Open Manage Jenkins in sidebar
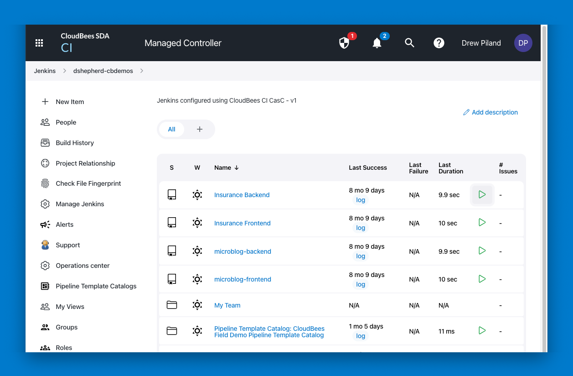Viewport: 573px width, 376px height. pos(80,204)
